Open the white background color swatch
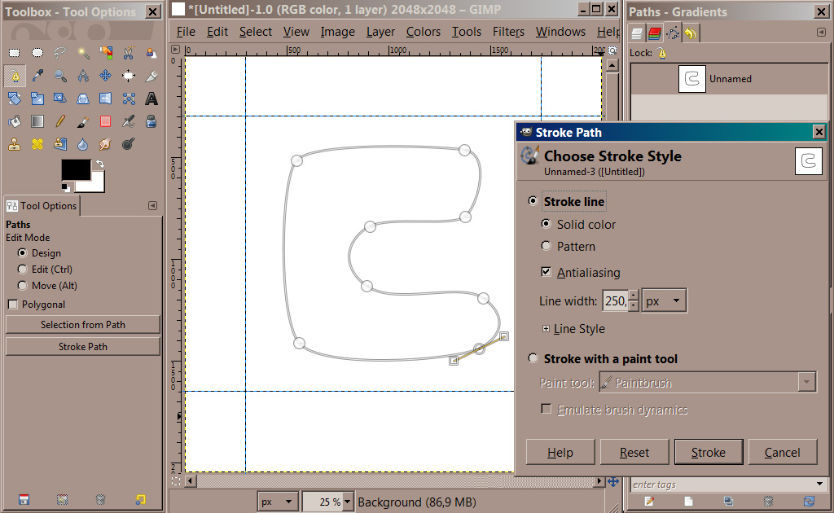834x513 pixels. click(96, 185)
